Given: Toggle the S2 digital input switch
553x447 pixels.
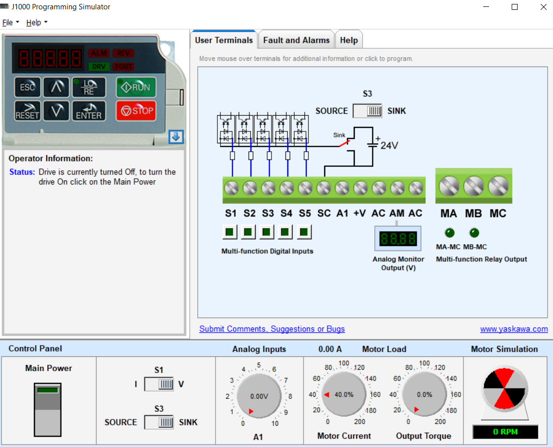Looking at the screenshot, I should point(248,232).
